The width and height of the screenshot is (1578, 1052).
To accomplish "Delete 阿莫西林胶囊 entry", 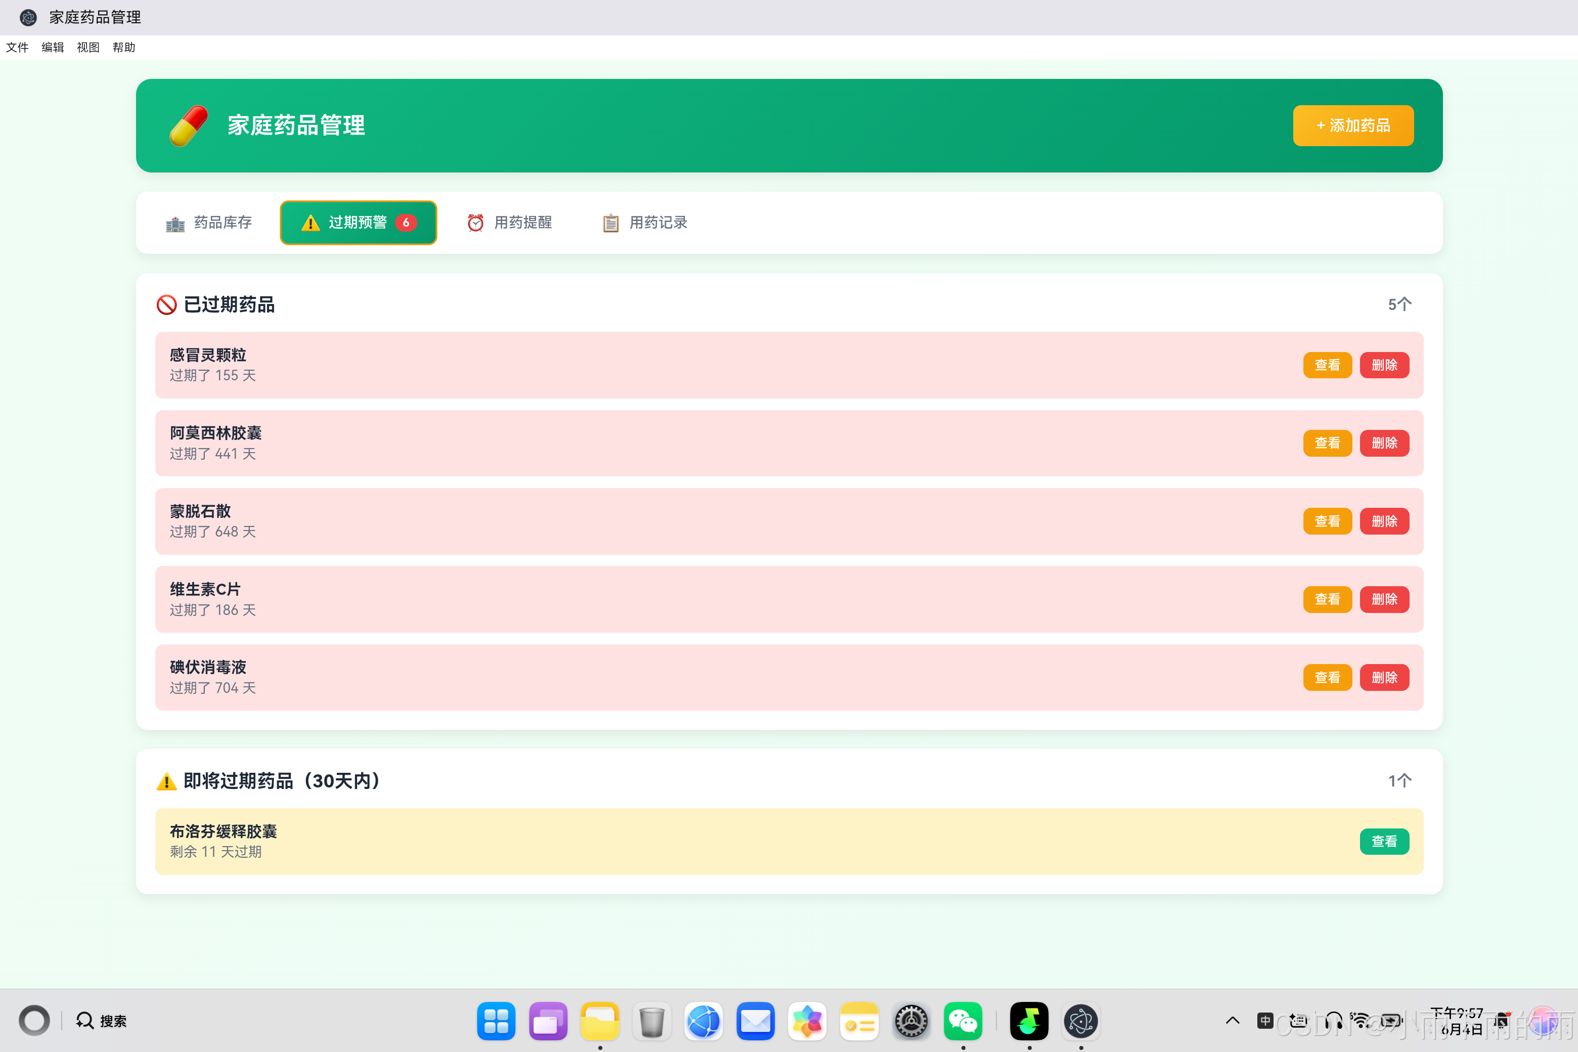I will 1384,443.
